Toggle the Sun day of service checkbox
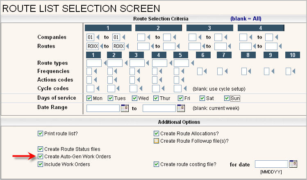This screenshot has height=180, width=307. click(x=227, y=98)
